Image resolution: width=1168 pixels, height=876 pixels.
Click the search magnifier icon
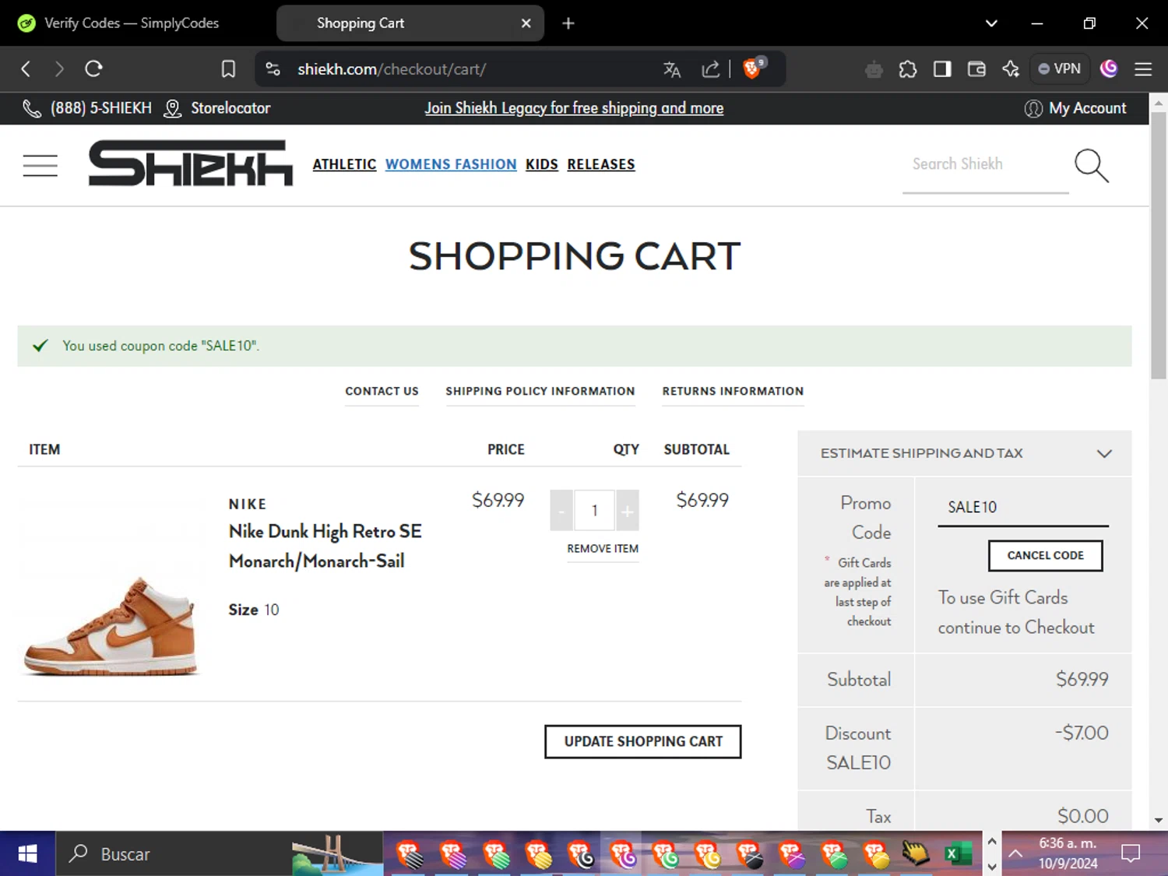pos(1092,165)
